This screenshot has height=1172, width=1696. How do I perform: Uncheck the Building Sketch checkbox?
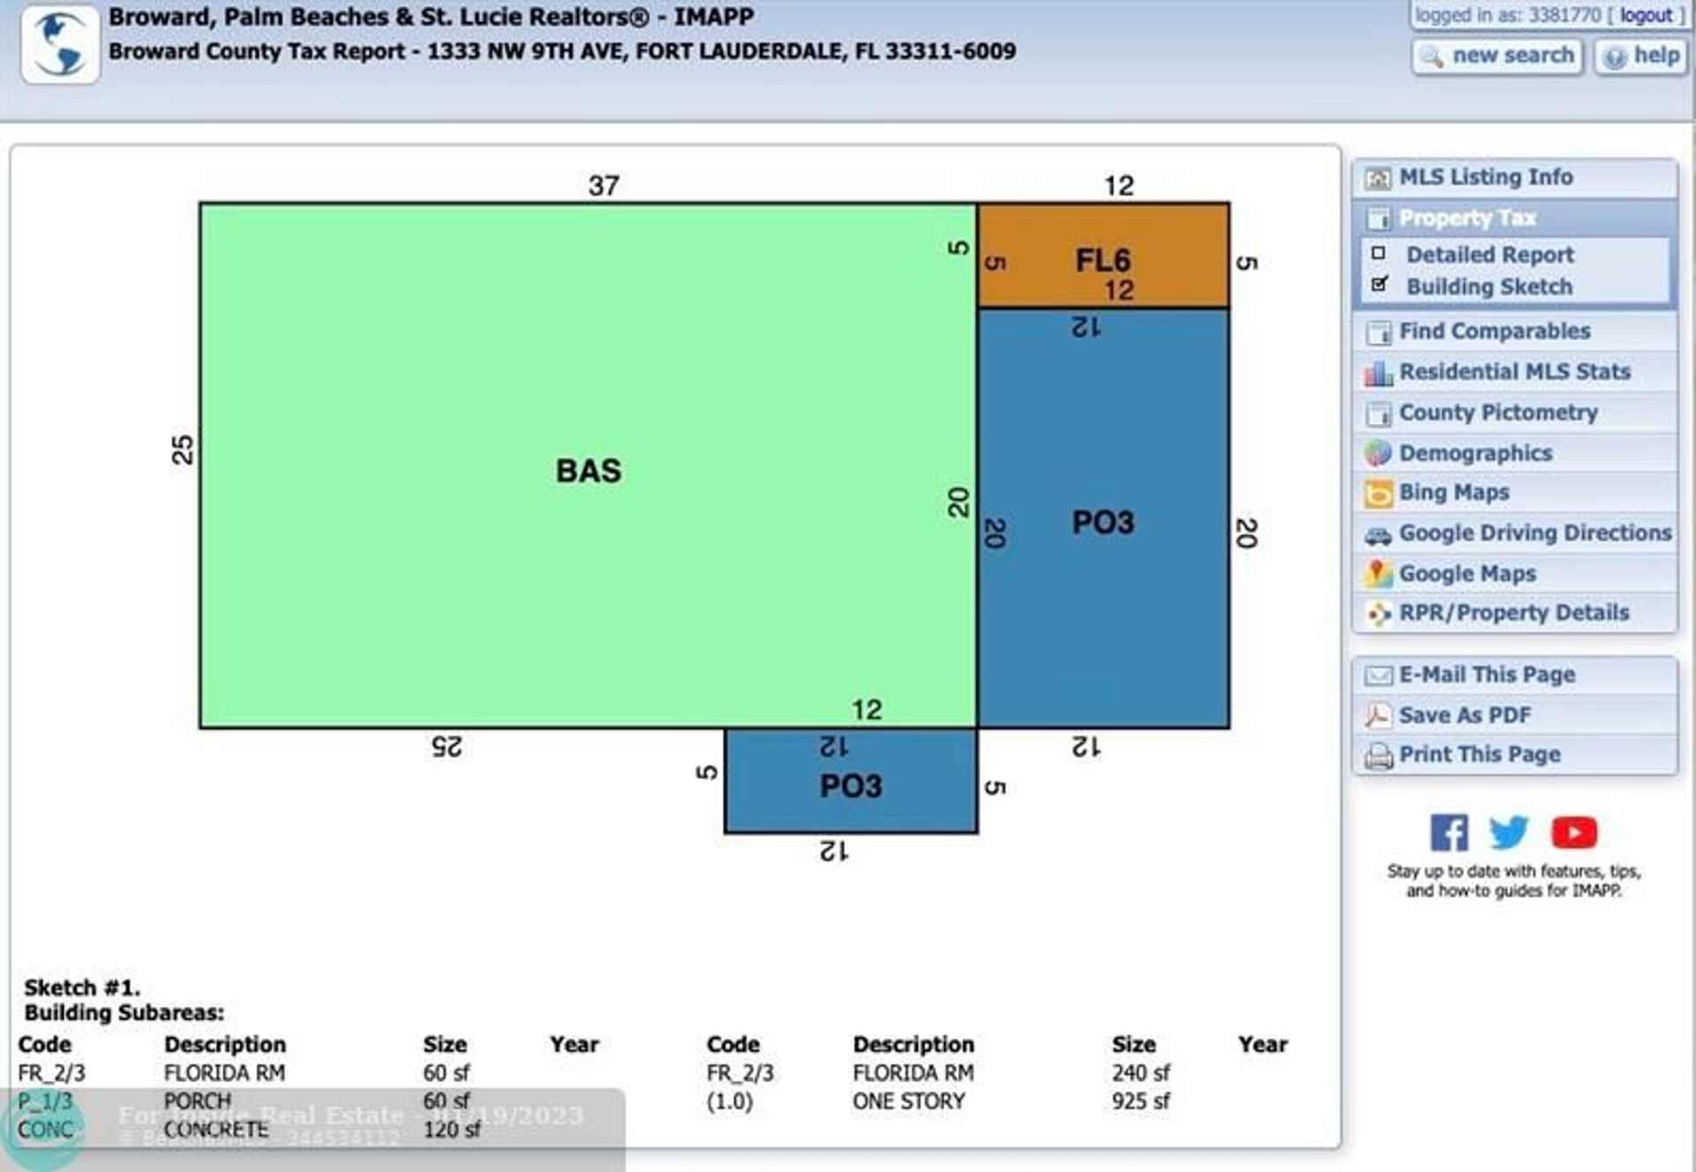click(1379, 284)
